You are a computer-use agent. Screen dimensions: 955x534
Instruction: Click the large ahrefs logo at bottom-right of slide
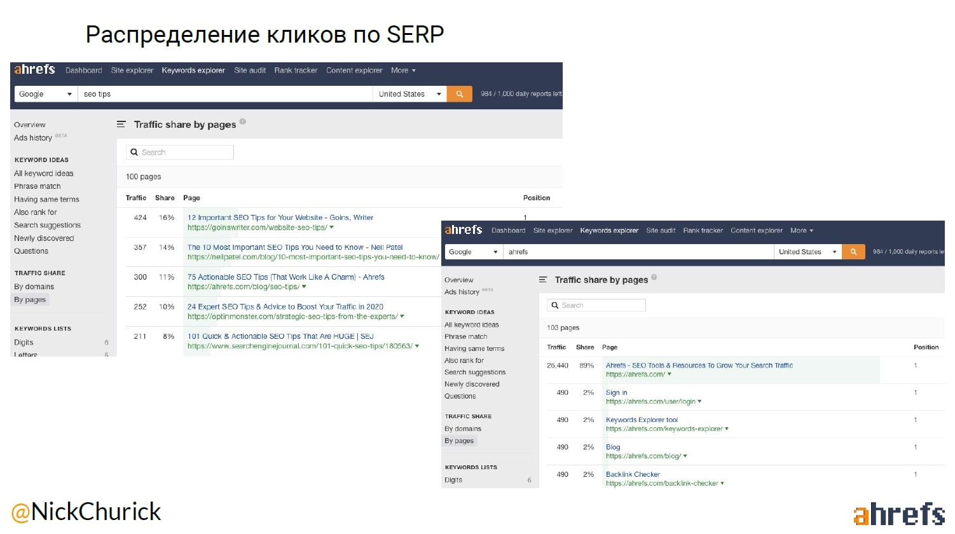click(x=898, y=514)
